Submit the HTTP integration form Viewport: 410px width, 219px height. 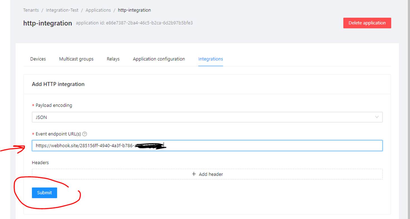tap(44, 193)
